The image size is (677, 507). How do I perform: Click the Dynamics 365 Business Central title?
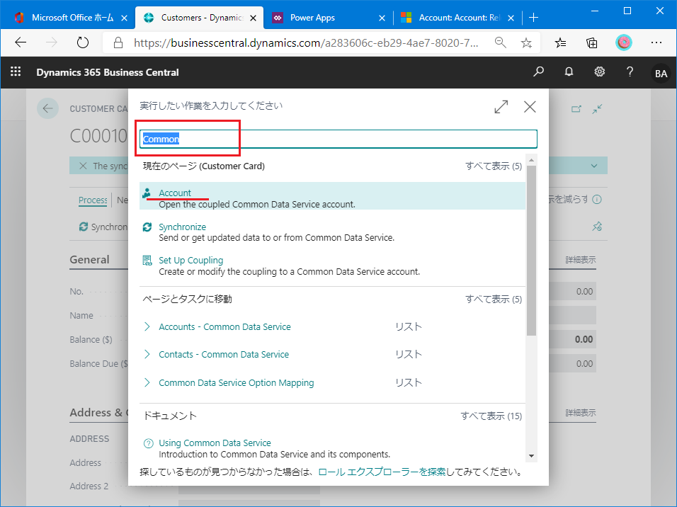coord(108,72)
